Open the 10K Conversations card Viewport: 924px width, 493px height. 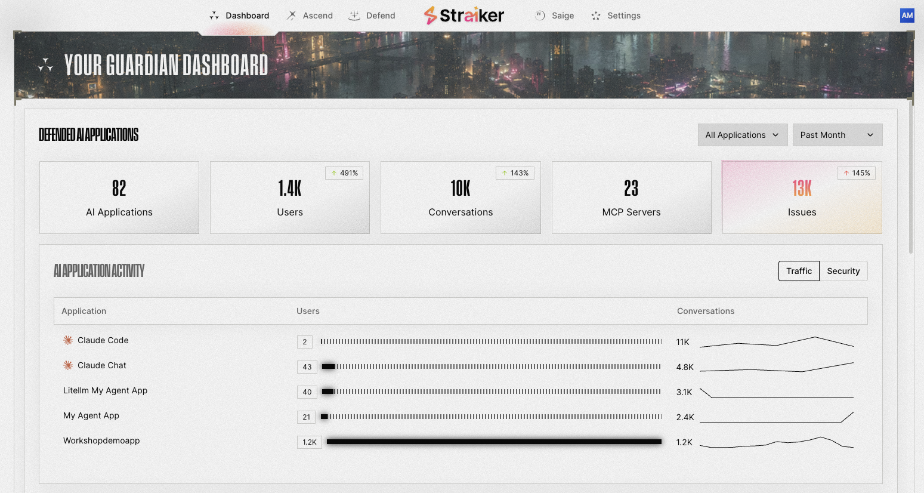[x=461, y=198]
